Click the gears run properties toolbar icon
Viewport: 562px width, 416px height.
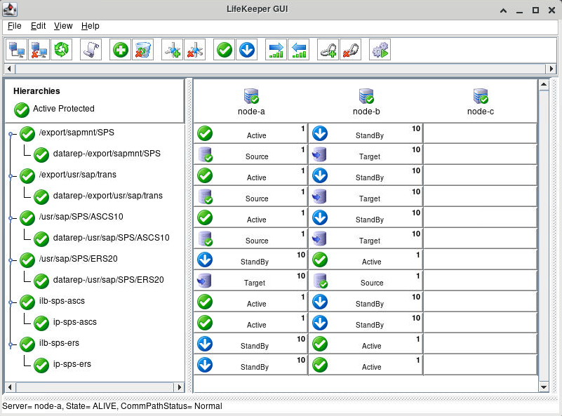(x=380, y=50)
